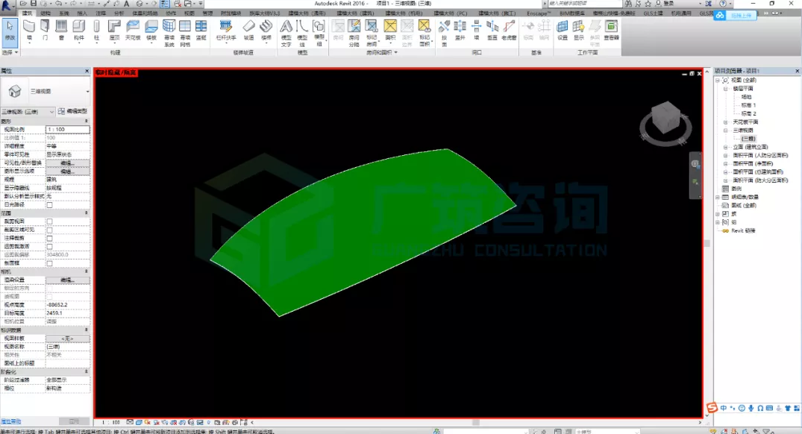Screen dimensions: 802x434
Task: Select the Model Text (模型文字) tool
Action: [286, 34]
